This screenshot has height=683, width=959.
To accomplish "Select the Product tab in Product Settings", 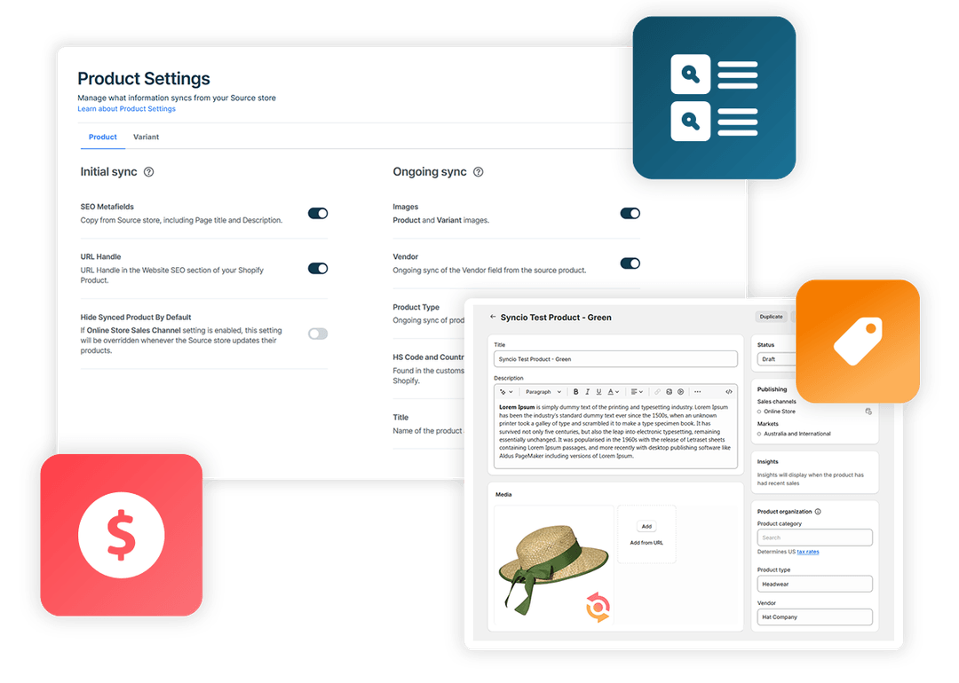I will [x=102, y=137].
